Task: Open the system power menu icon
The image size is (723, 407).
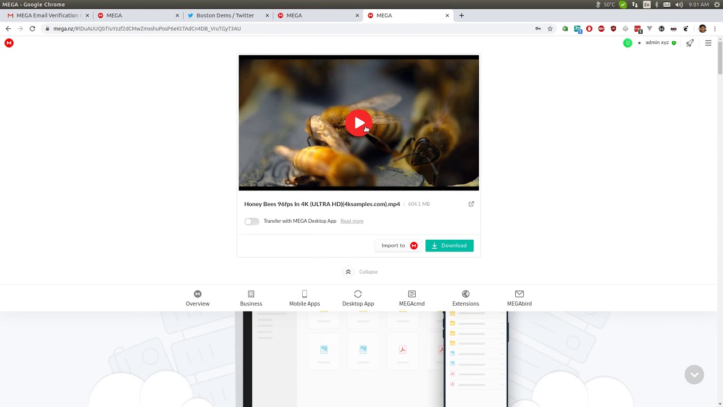Action: 716,5
